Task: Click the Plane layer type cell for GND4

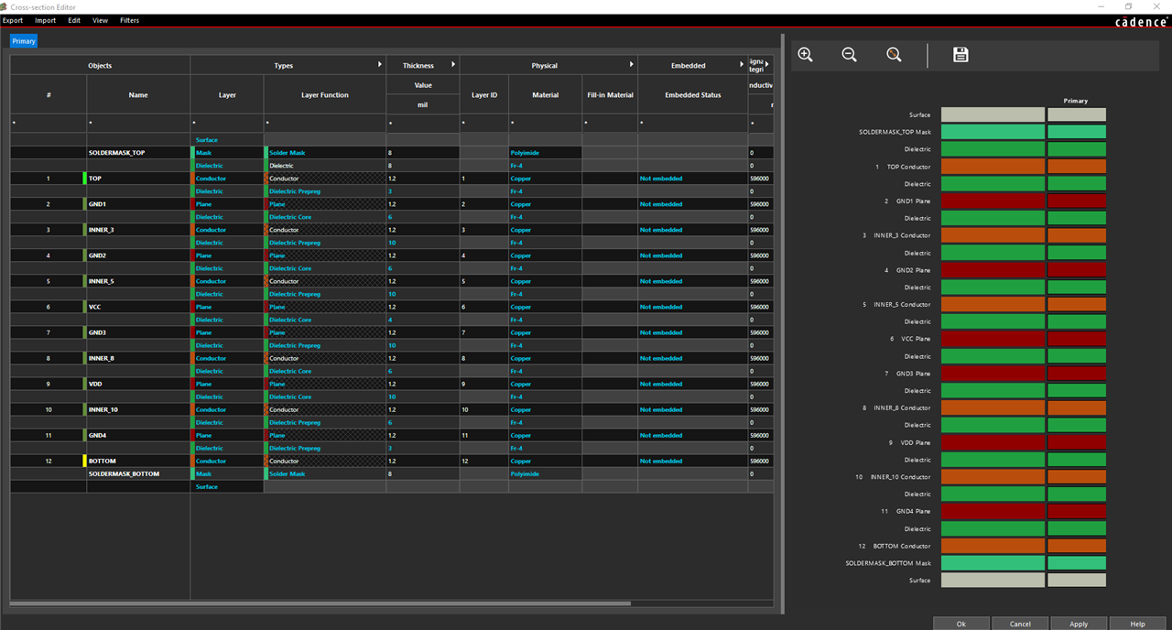Action: click(227, 435)
